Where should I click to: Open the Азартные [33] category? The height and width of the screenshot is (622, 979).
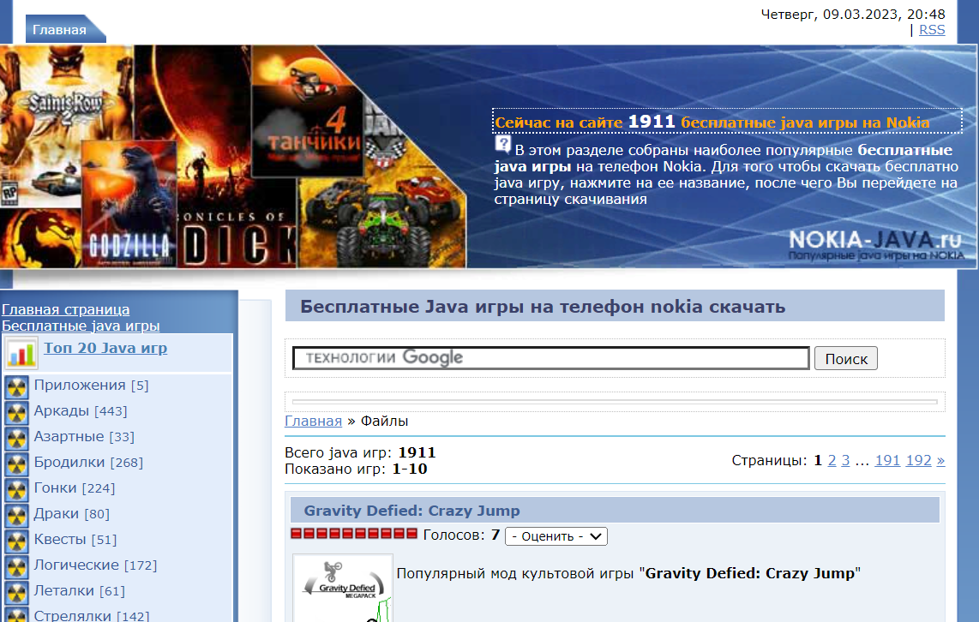click(x=84, y=436)
